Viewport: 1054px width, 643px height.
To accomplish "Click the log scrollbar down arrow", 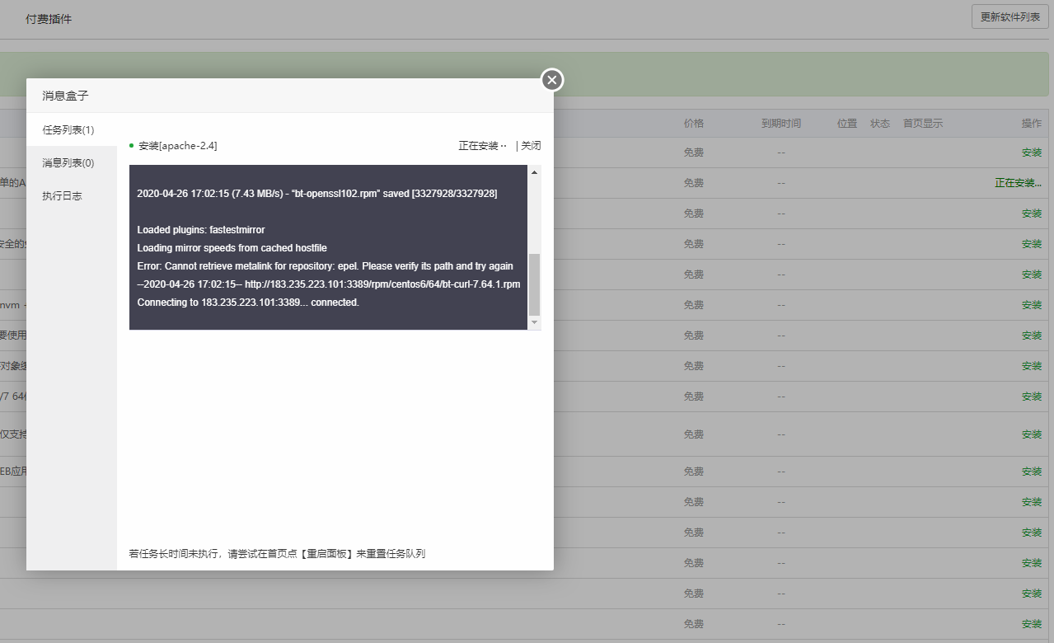I will tap(534, 322).
